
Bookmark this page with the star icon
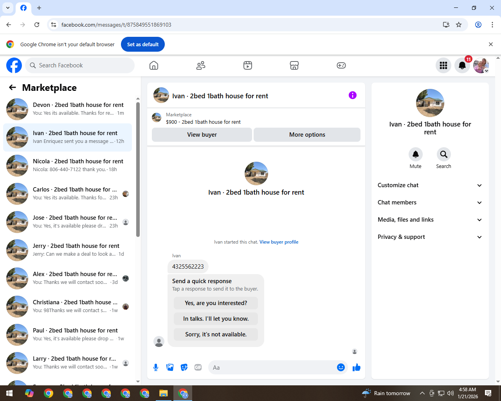pyautogui.click(x=459, y=25)
